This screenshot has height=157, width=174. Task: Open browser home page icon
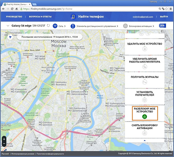[16, 9]
